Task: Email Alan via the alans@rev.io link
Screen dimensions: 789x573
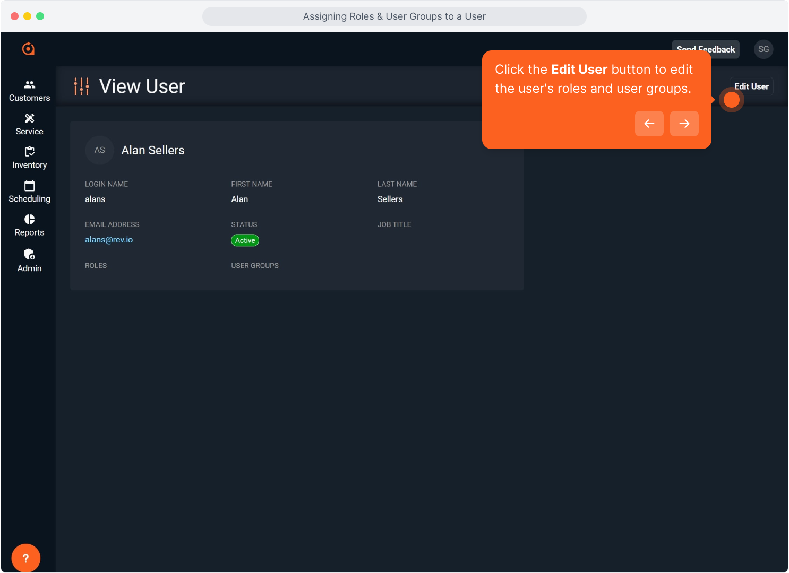Action: point(109,239)
